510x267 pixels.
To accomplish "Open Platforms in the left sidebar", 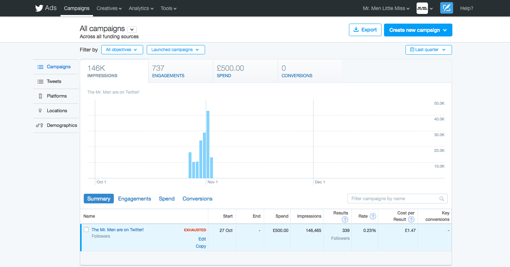I will coord(56,96).
